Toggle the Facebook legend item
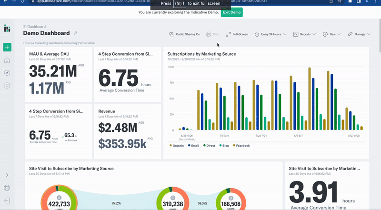This screenshot has height=210, width=381. coord(241,146)
